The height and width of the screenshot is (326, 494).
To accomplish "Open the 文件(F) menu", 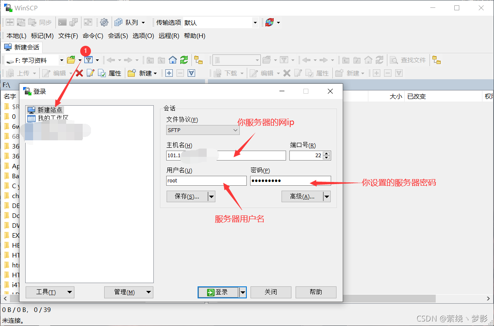I will (x=68, y=36).
